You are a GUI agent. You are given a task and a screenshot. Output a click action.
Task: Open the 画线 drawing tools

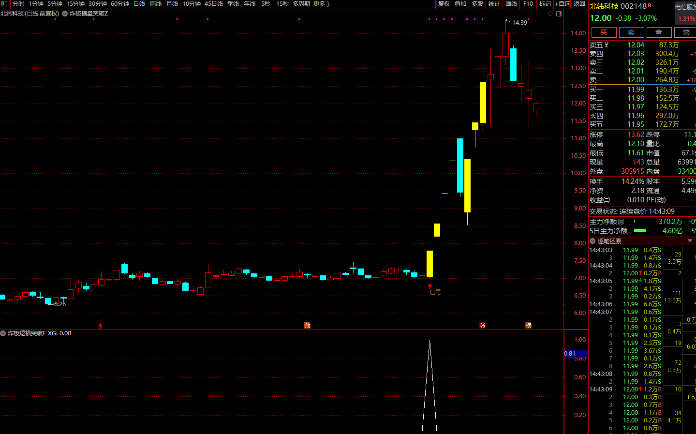511,4
